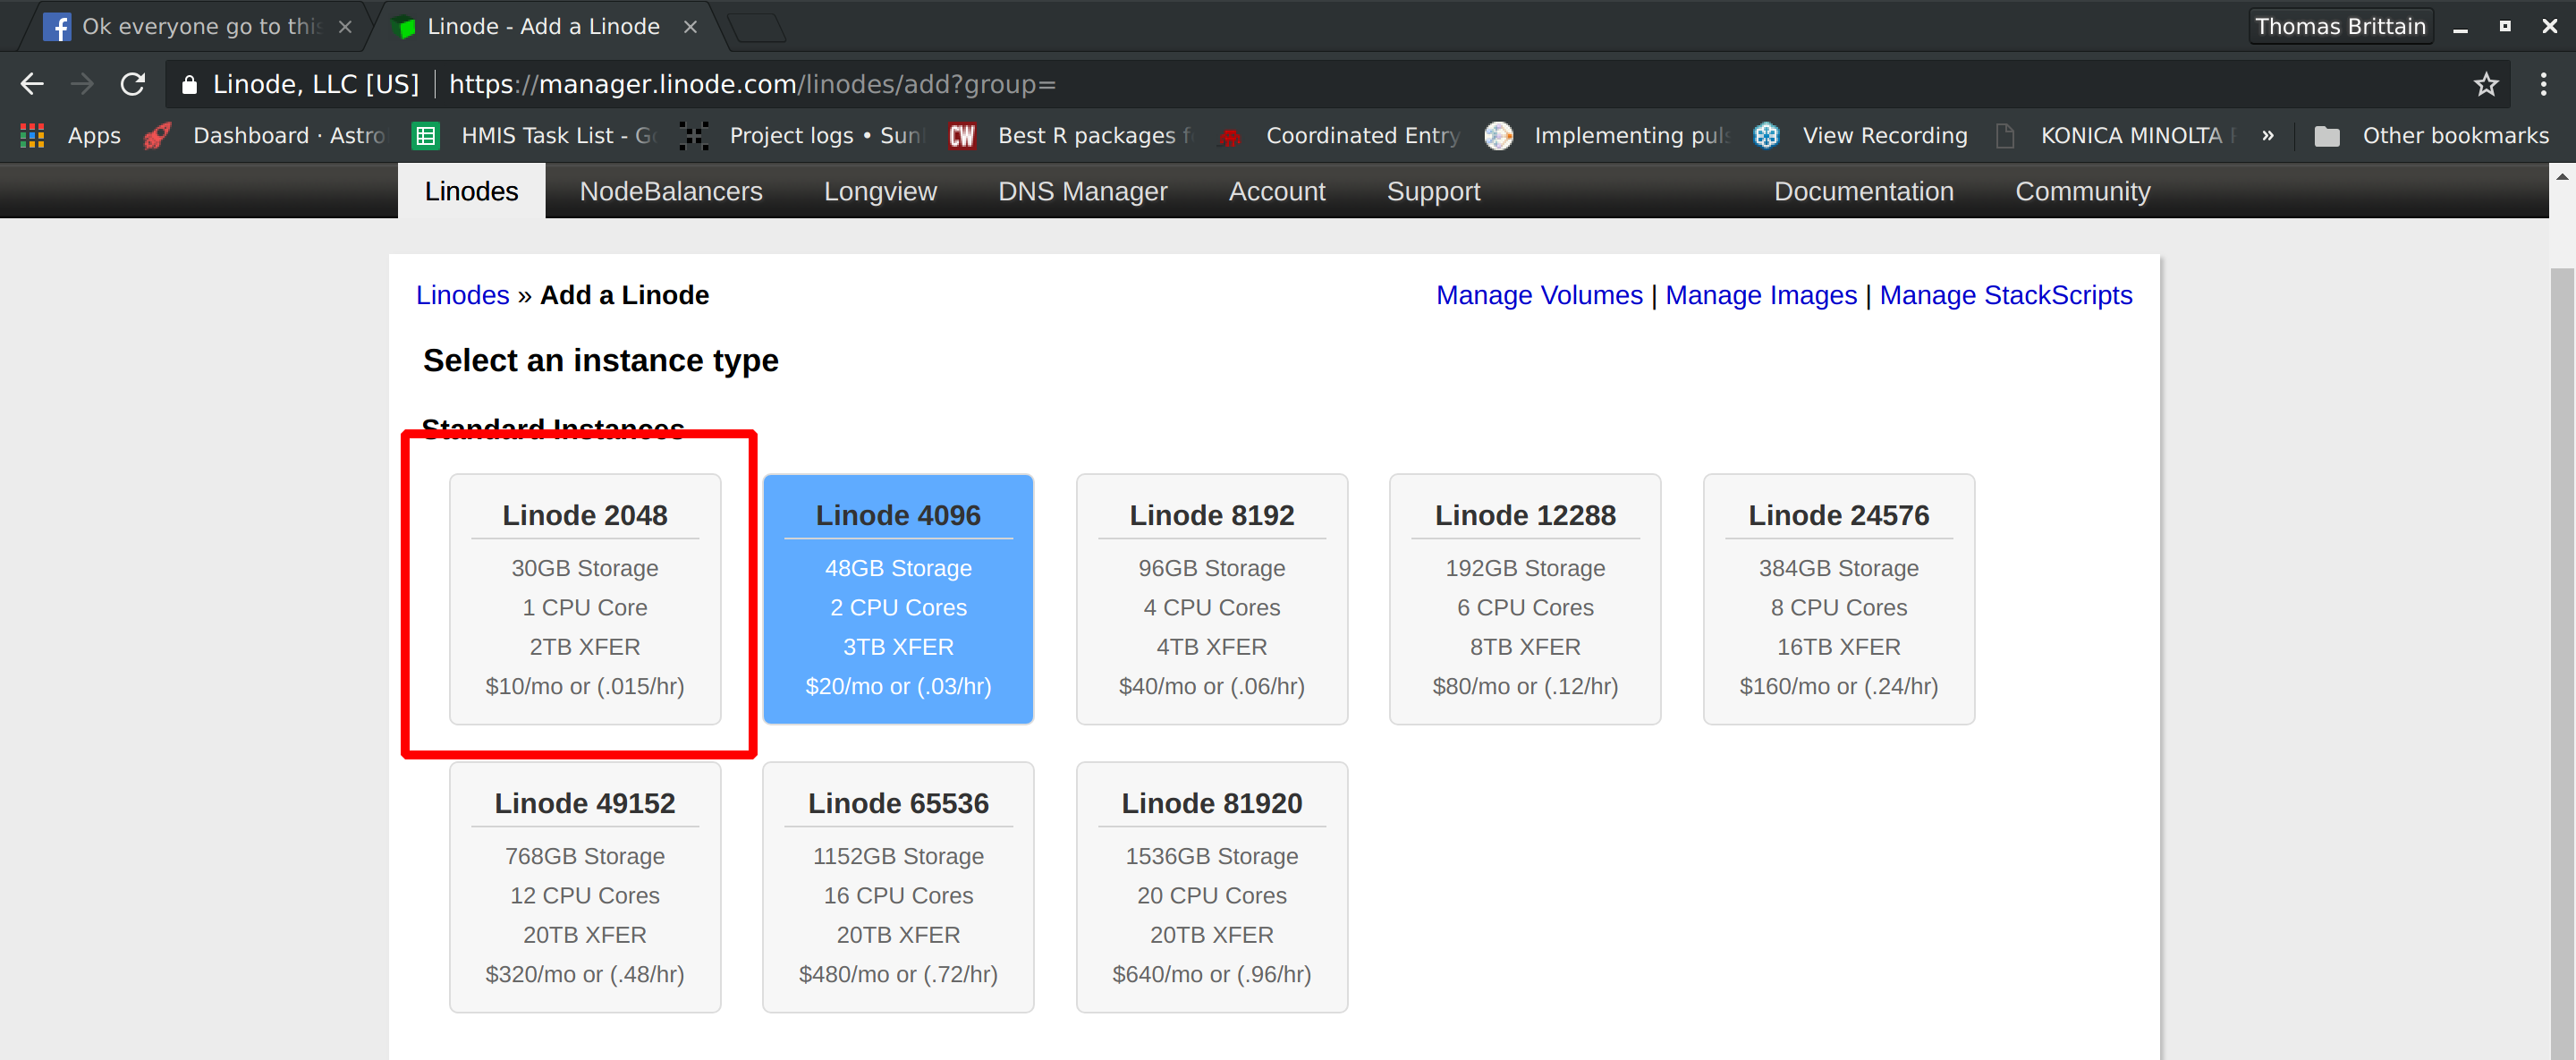
Task: Bookmark this page with star icon
Action: 2486,84
